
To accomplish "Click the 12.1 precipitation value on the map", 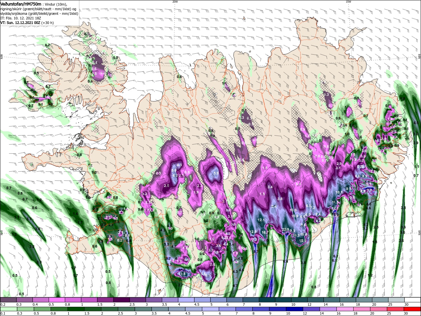I will (261, 220).
